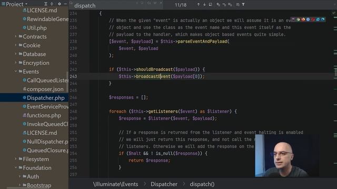
Task: Open built-in preview browser icon
Action: pos(293,19)
